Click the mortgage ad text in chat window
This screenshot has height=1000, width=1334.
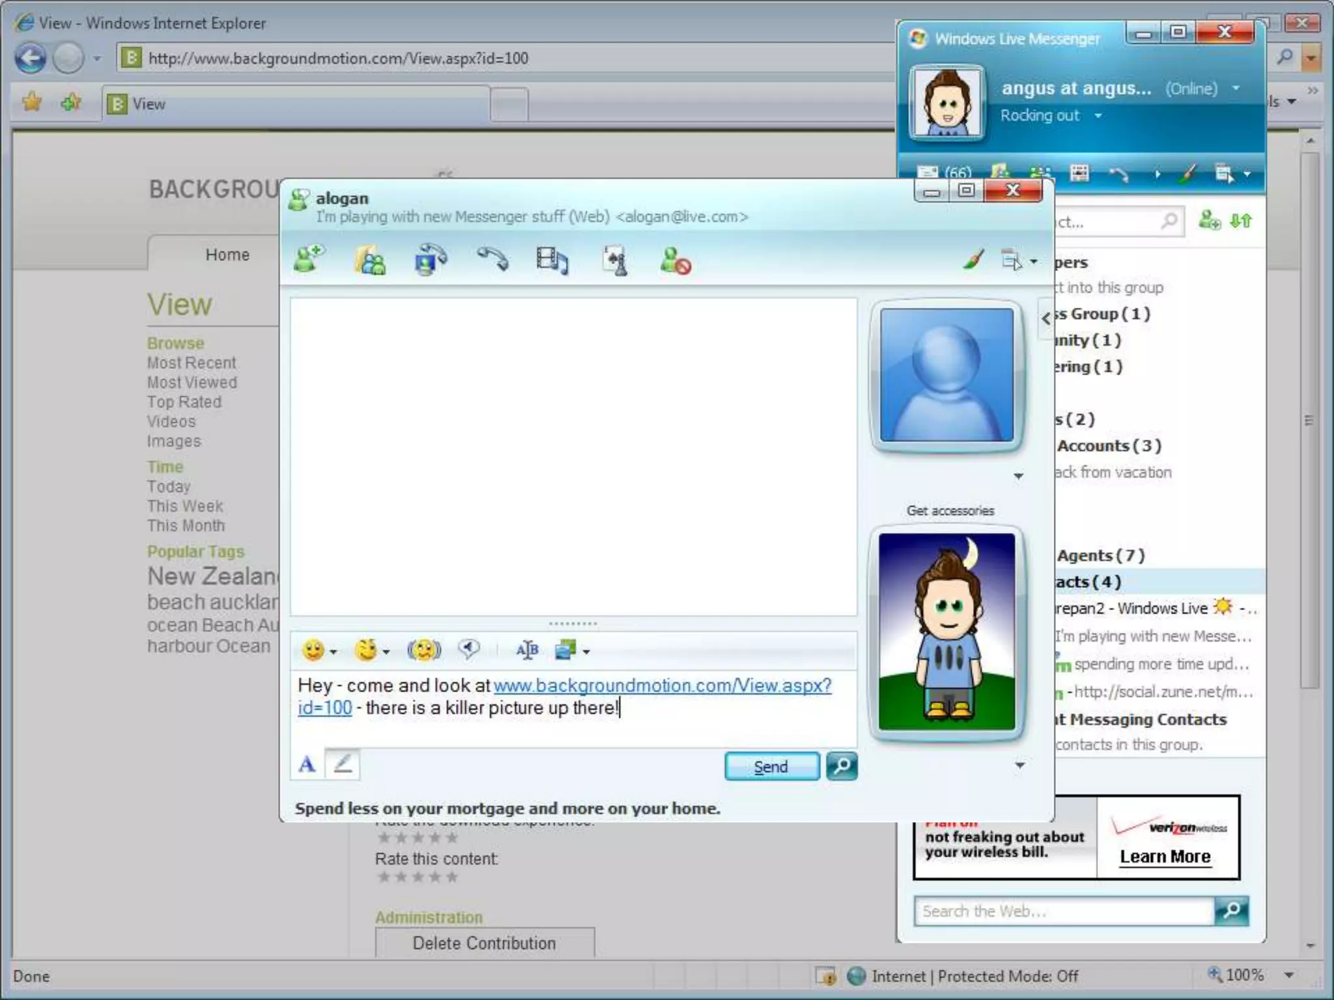[507, 808]
